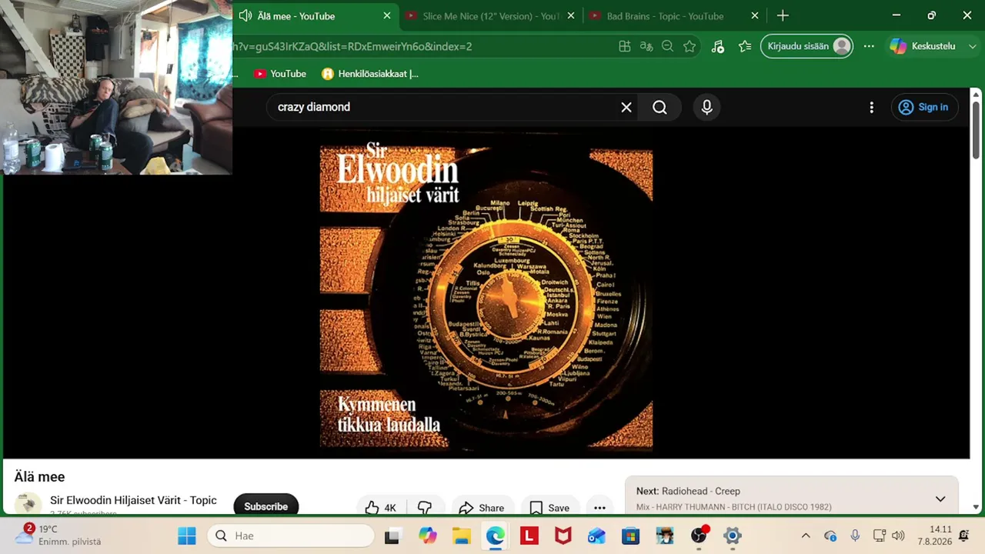985x554 pixels.
Task: Switch to Bad Brains - Topic tab
Action: click(x=664, y=16)
